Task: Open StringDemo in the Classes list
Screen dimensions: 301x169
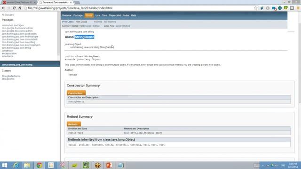Action: pyautogui.click(x=8, y=79)
